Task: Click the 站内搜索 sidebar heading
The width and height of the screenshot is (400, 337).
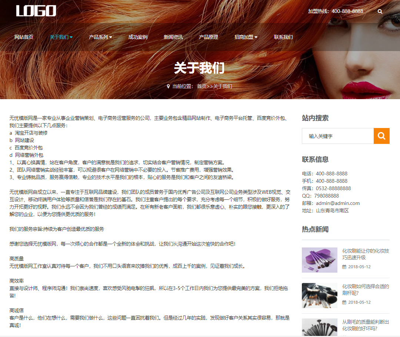Action: 315,118
